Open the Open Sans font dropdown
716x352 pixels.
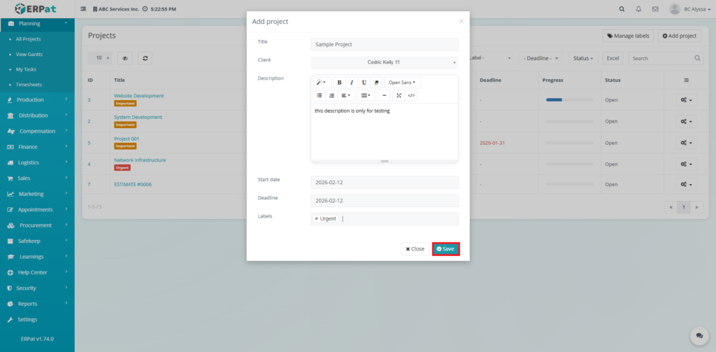click(403, 83)
